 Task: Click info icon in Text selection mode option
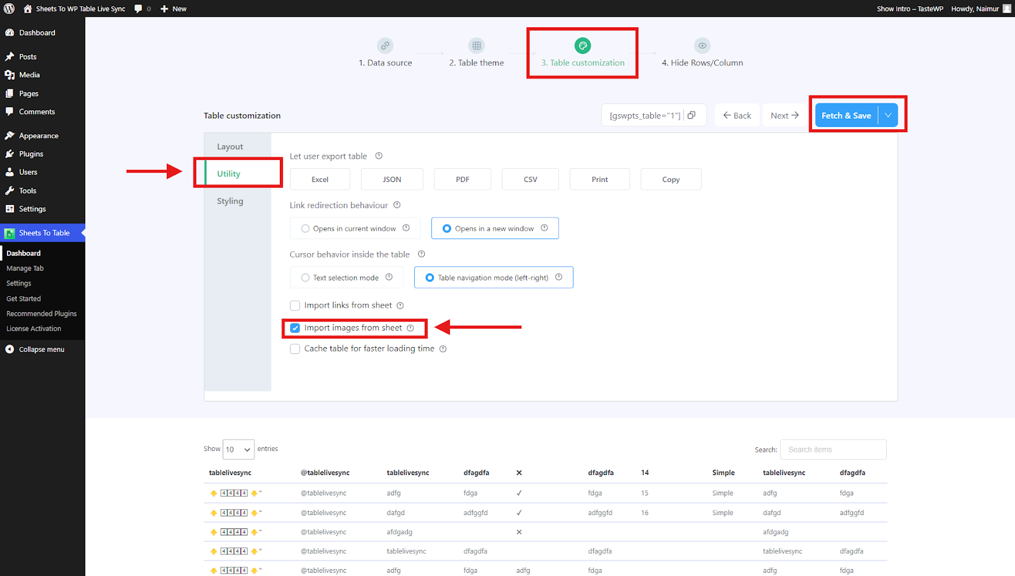point(389,277)
